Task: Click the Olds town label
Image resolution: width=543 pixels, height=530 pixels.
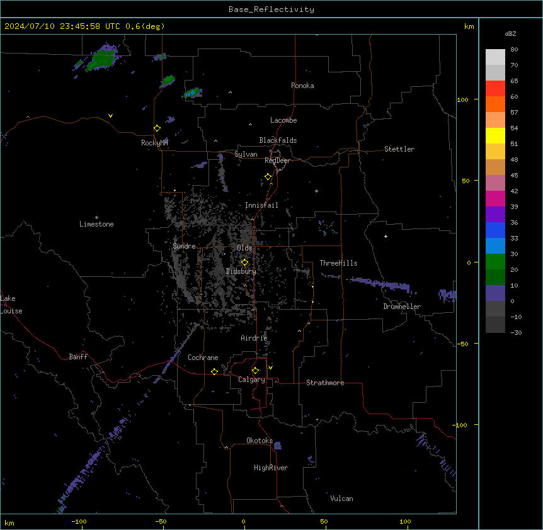Action: pos(244,248)
